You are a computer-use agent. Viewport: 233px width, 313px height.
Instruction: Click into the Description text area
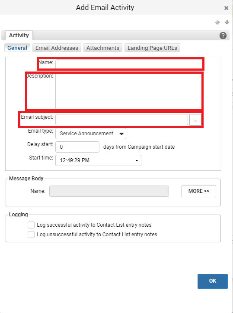tap(129, 91)
